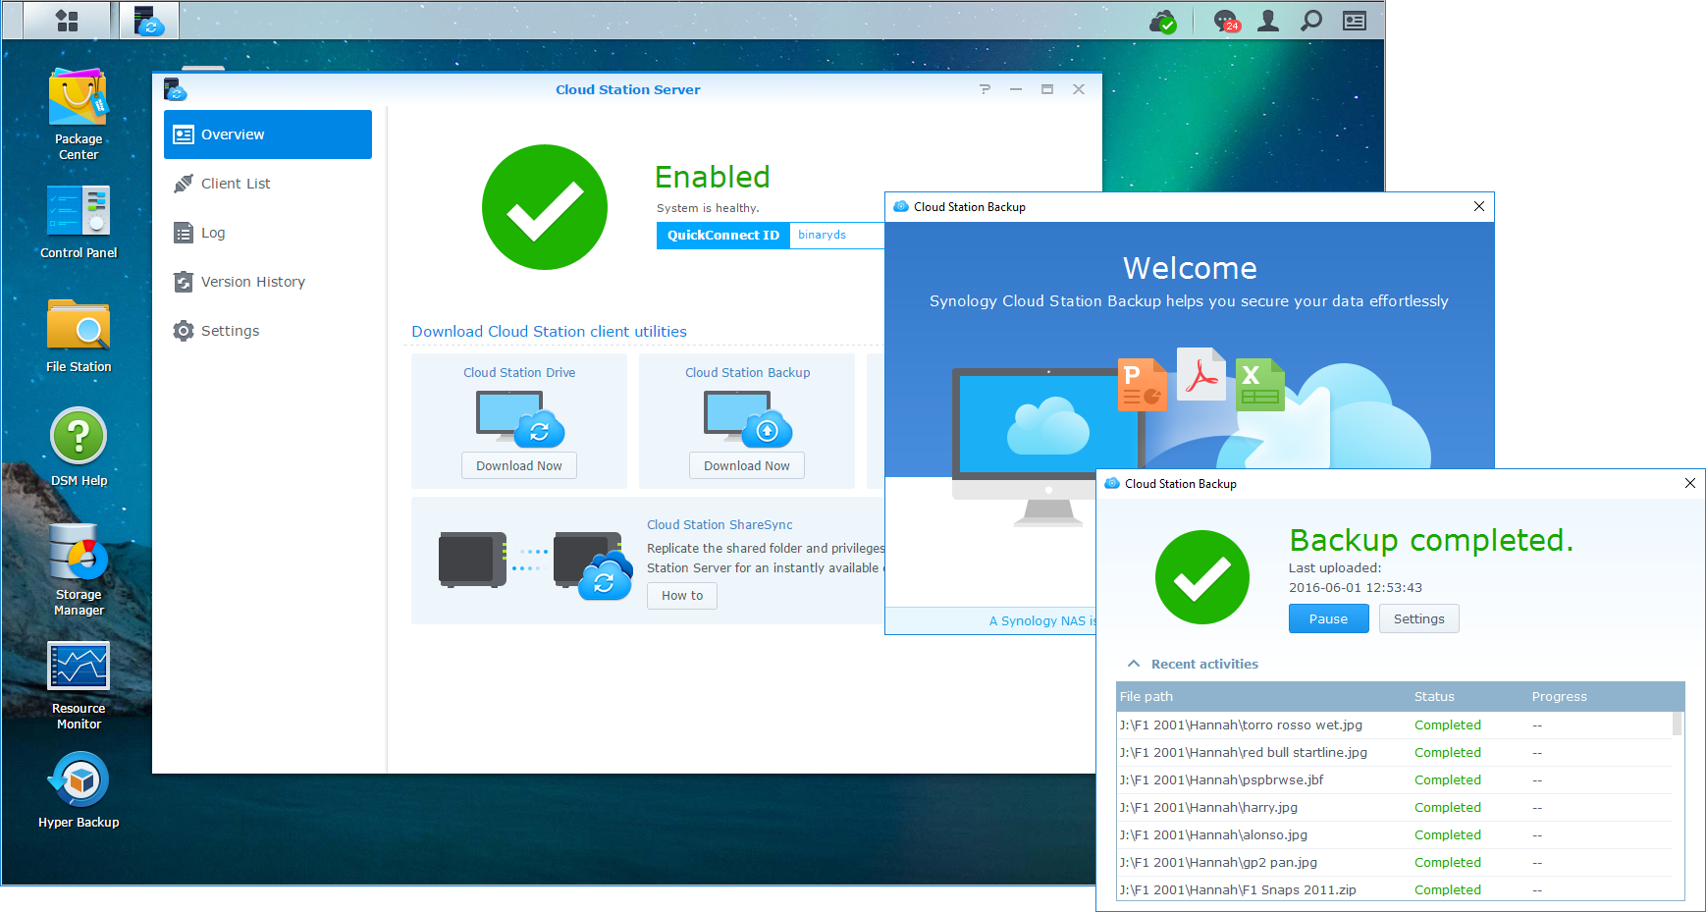Viewport: 1706px width, 912px height.
Task: Click the cloud icon in Welcome window title bar
Action: point(901,207)
